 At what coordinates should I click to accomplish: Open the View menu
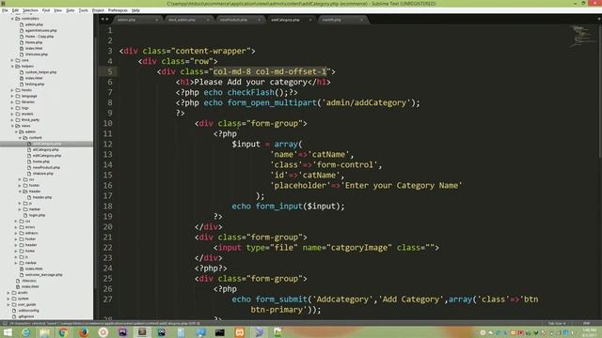pyautogui.click(x=58, y=10)
